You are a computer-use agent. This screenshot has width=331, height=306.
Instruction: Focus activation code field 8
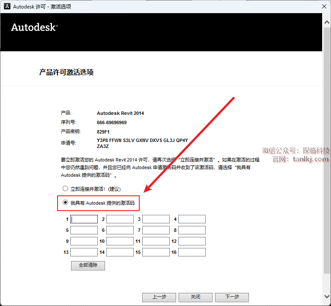(192, 230)
